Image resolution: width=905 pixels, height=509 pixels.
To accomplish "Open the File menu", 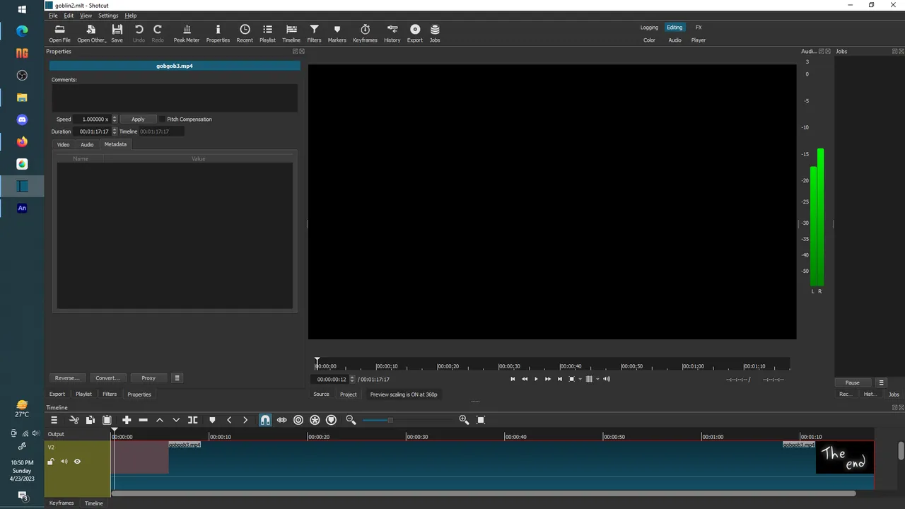I will [53, 16].
